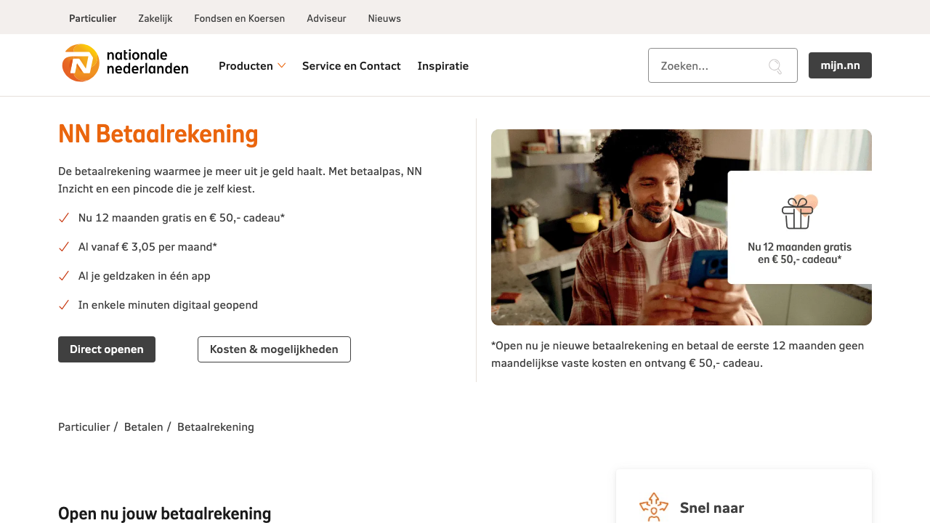Open the Nieuws section
Screen dimensions: 930x523
(384, 18)
